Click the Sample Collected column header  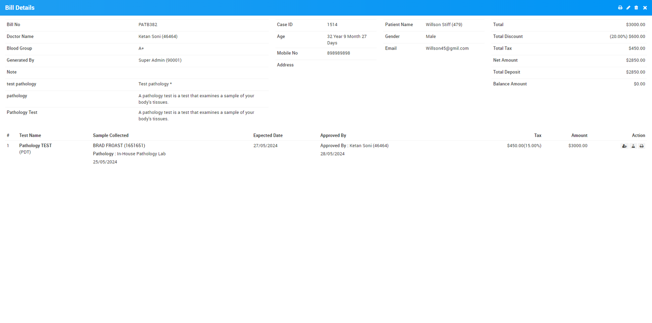[110, 135]
